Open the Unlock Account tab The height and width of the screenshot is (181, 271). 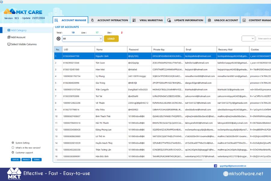point(223,20)
